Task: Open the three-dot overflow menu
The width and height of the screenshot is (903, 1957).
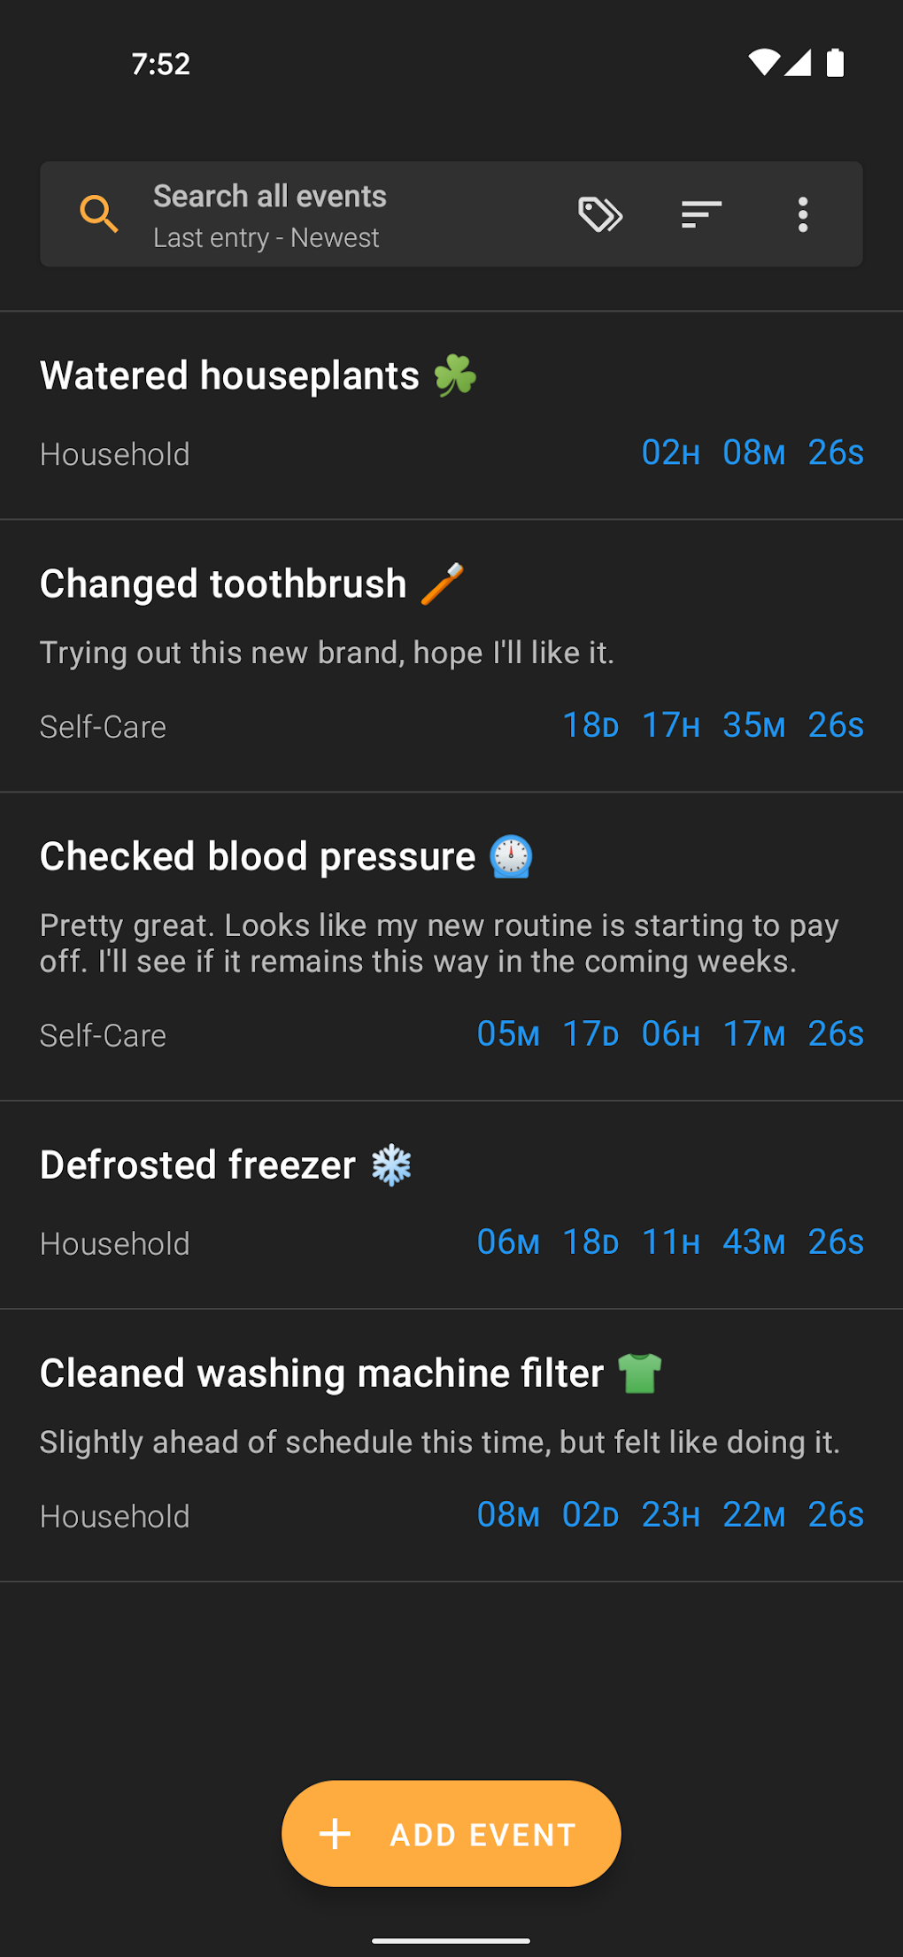Action: point(803,214)
